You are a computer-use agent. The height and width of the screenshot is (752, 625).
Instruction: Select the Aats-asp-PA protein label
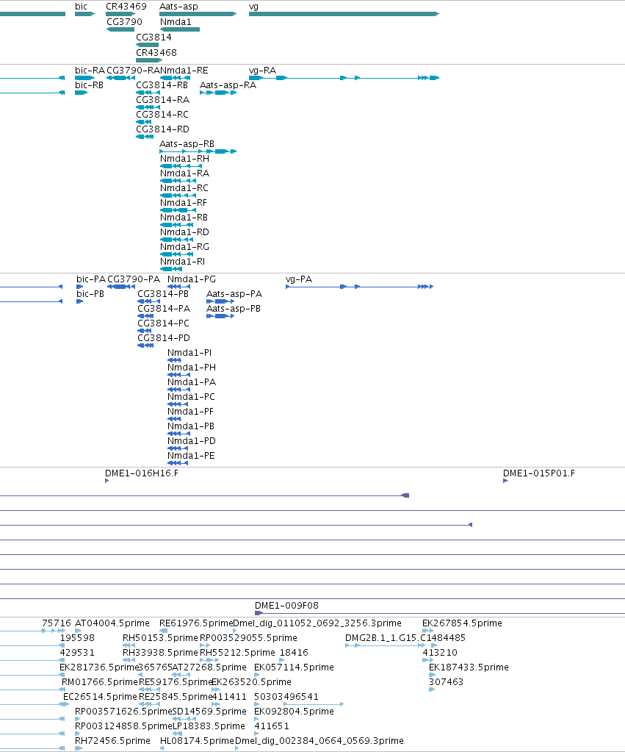coord(234,294)
